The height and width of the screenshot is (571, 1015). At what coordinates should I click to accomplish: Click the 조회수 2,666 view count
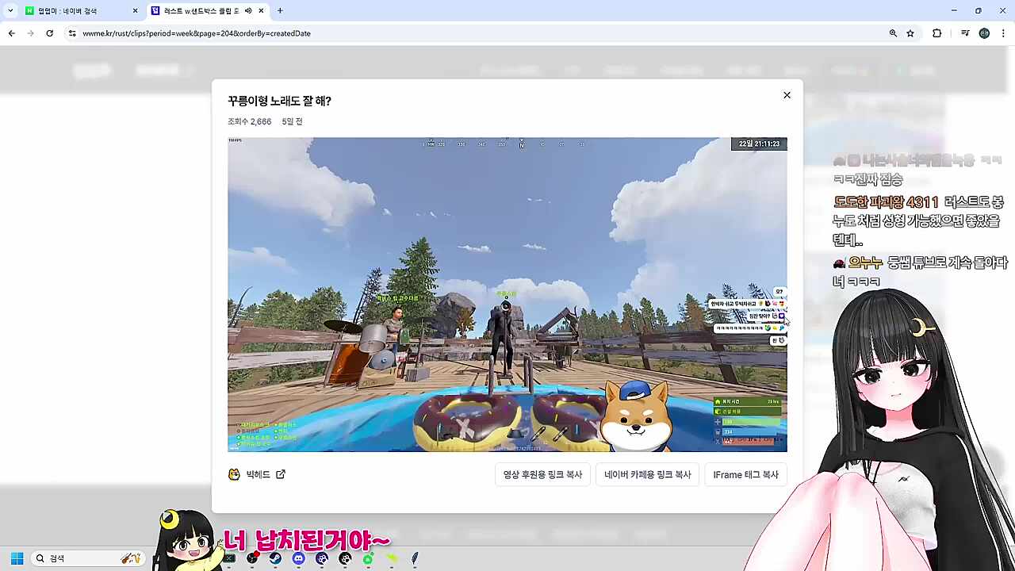coord(249,121)
